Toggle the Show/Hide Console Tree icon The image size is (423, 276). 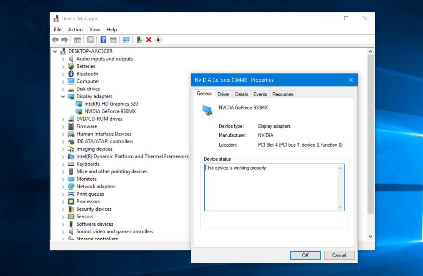point(77,39)
